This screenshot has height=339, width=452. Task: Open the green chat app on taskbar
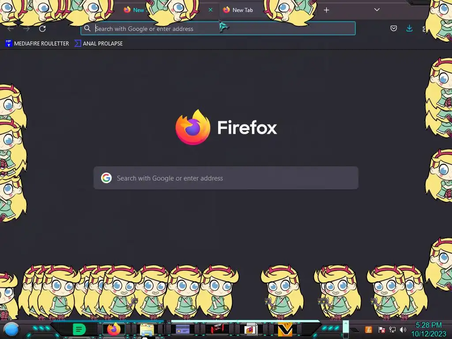tap(79, 329)
